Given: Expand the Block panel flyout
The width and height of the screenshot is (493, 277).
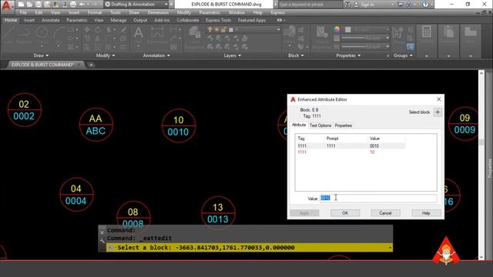Looking at the screenshot, I should coord(296,55).
